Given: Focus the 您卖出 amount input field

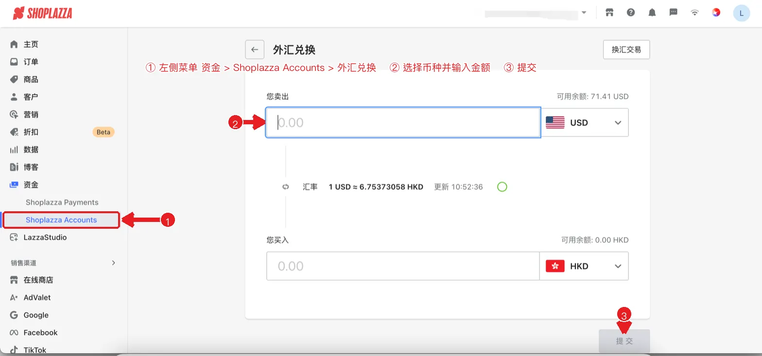Looking at the screenshot, I should point(403,122).
